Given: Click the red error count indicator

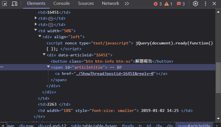Looking at the screenshot, I should click(157, 4).
